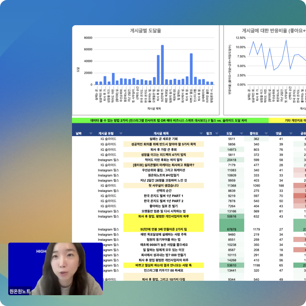306x306 pixels.
Task: Select the cell 퇴사 후 창업, 그리고 10가지 다짐
Action: tap(163, 277)
